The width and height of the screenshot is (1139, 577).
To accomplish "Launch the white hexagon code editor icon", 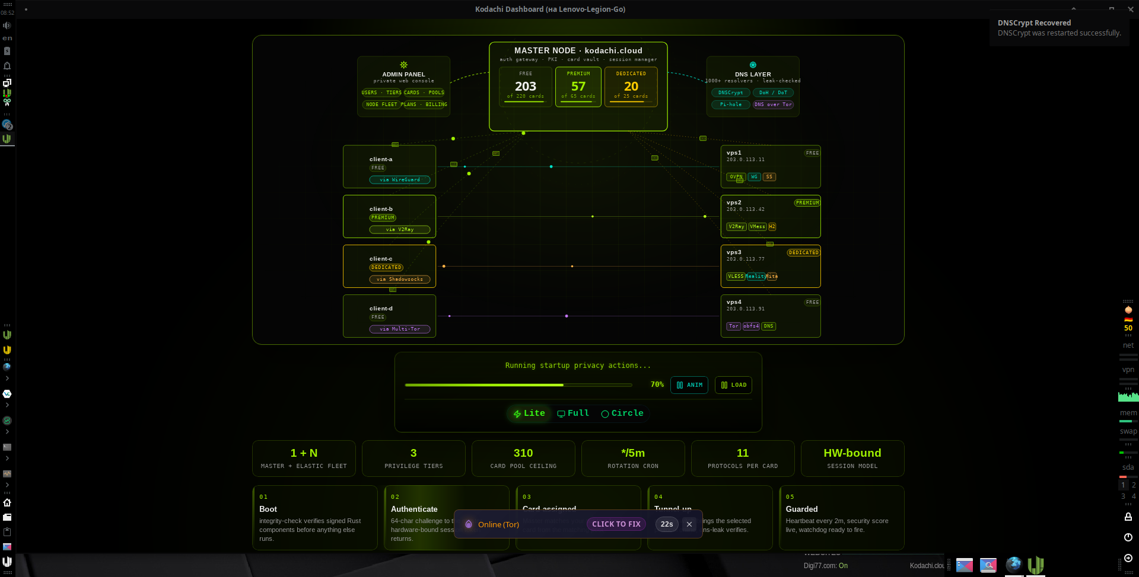I will (7, 393).
